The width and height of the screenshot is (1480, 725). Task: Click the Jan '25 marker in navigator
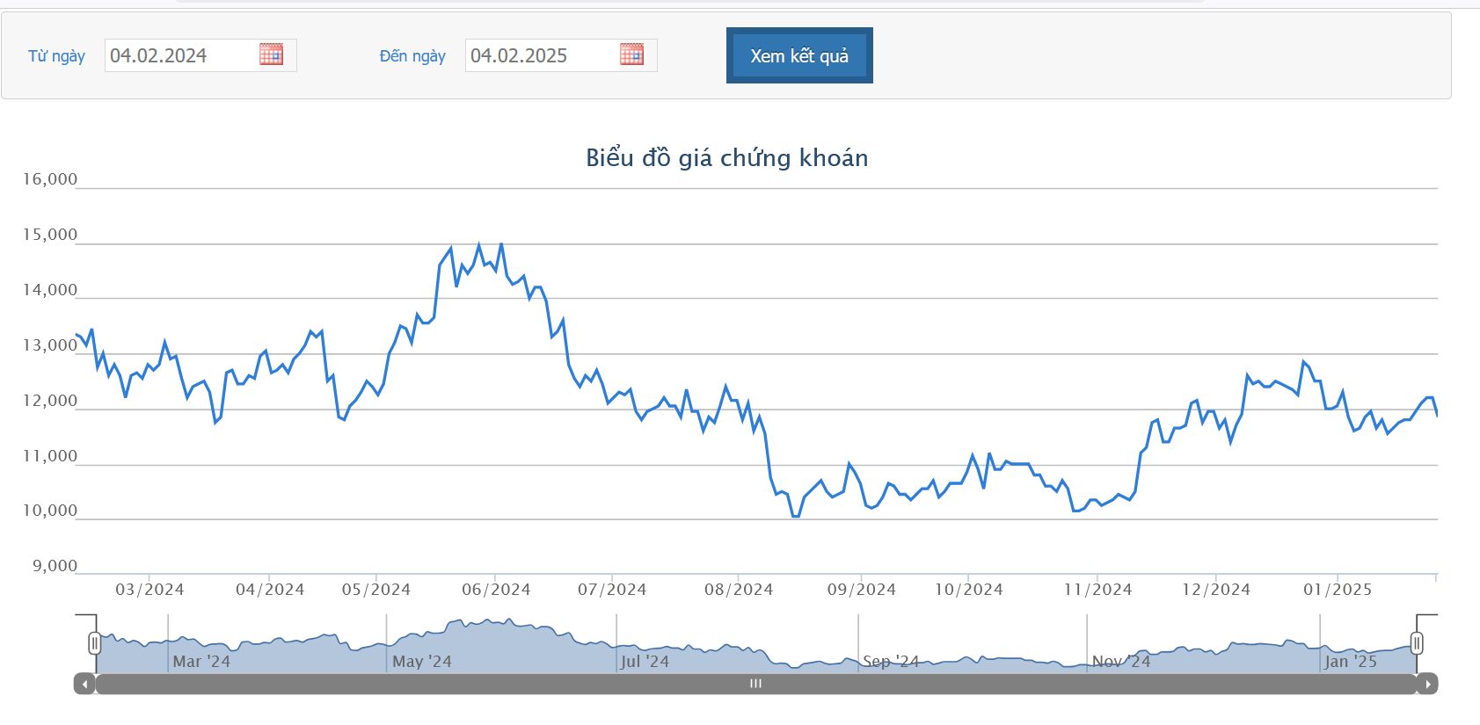coord(1351,662)
